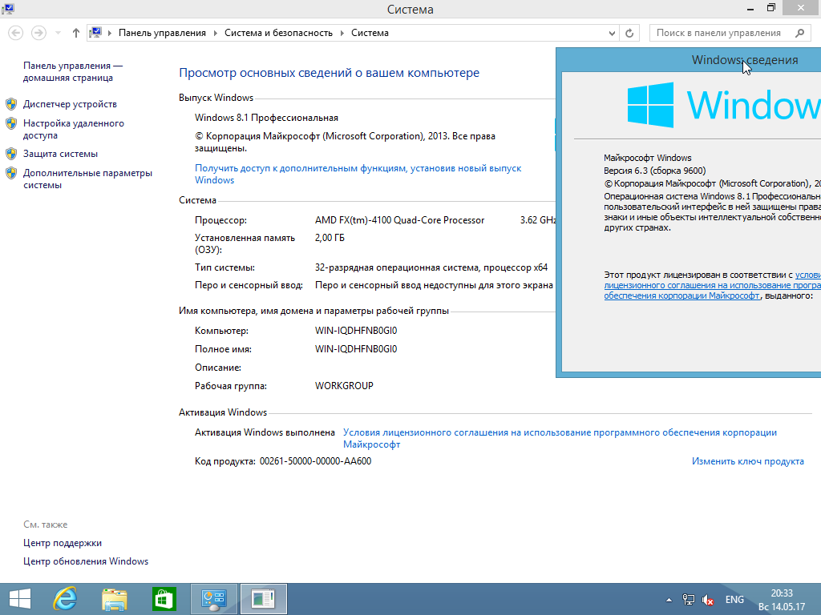Switch to Control Panel taskbar button
The height and width of the screenshot is (615, 821).
[x=213, y=599]
